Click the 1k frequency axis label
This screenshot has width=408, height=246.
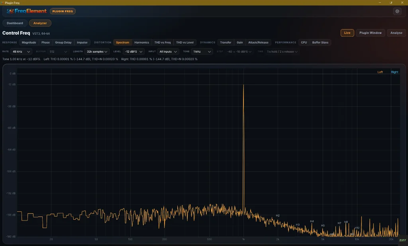click(x=243, y=239)
